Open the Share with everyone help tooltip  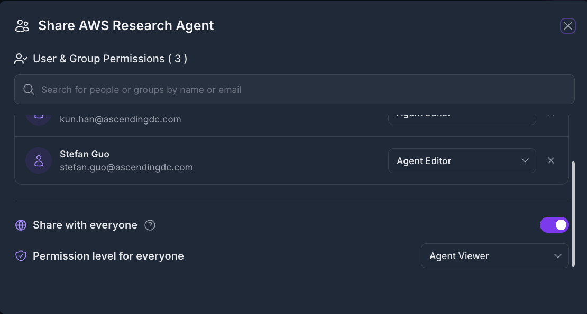[150, 225]
